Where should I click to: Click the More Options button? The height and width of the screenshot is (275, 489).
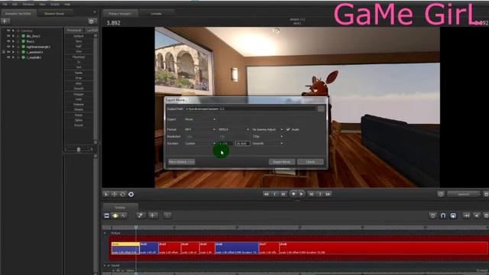pos(181,162)
